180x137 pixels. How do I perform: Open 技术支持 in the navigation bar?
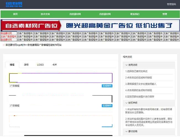pos(45,14)
